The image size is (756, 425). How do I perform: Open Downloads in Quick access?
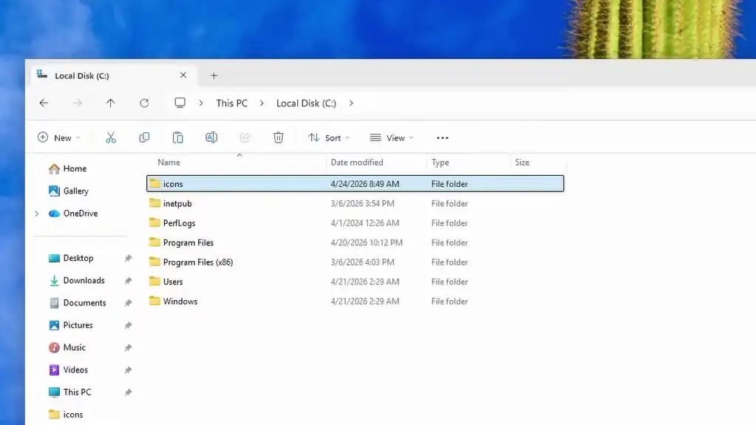point(77,280)
